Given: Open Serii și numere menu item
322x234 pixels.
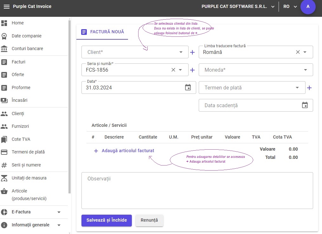Looking at the screenshot, I should point(26,165).
